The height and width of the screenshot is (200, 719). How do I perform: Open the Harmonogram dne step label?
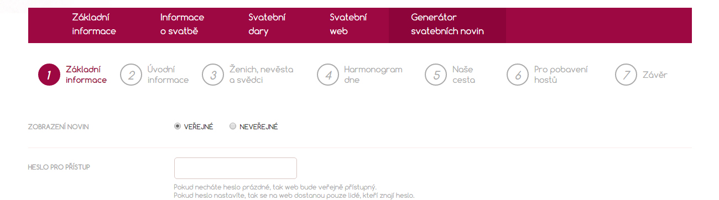click(x=373, y=75)
